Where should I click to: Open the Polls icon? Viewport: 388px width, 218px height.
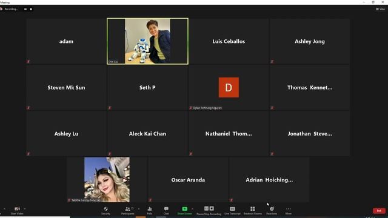point(150,209)
